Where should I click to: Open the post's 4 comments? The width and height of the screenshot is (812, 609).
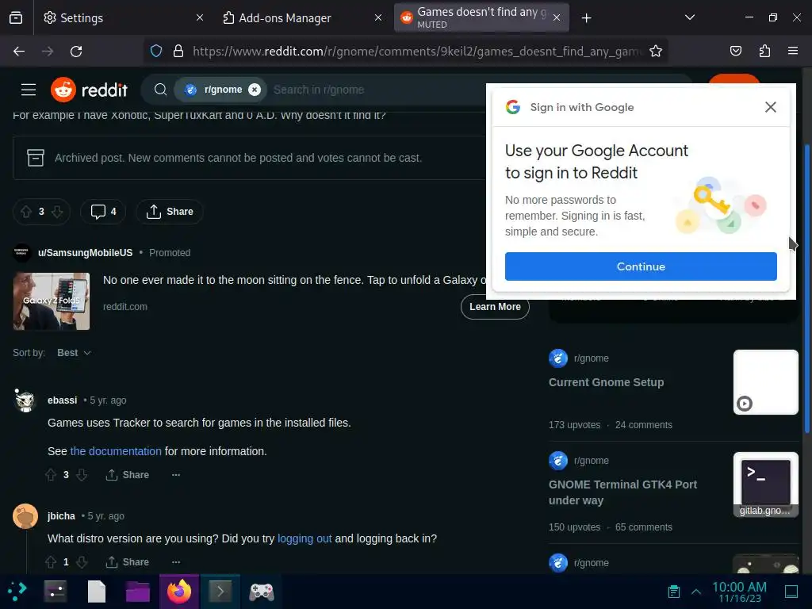coord(103,211)
